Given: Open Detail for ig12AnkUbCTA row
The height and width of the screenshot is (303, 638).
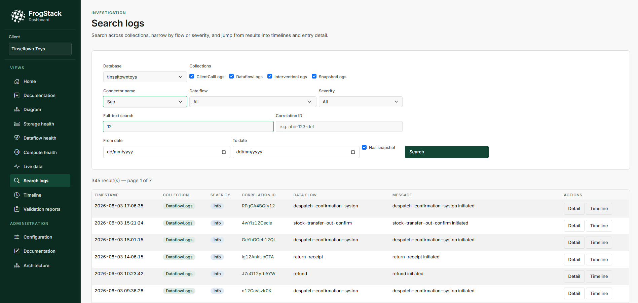Looking at the screenshot, I should [574, 260].
